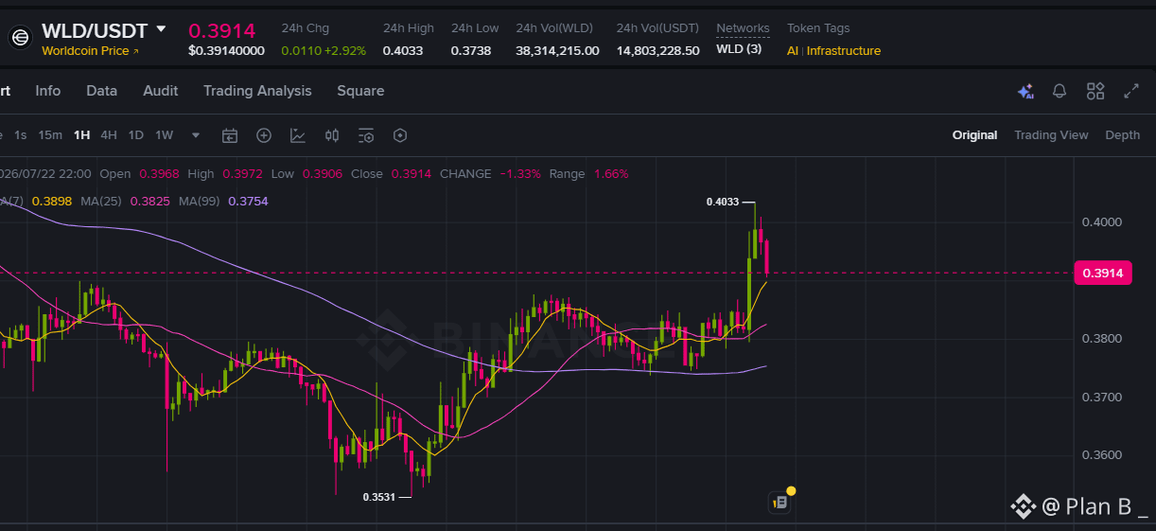Expand the chart to fullscreen
The image size is (1156, 531).
[x=1131, y=91]
